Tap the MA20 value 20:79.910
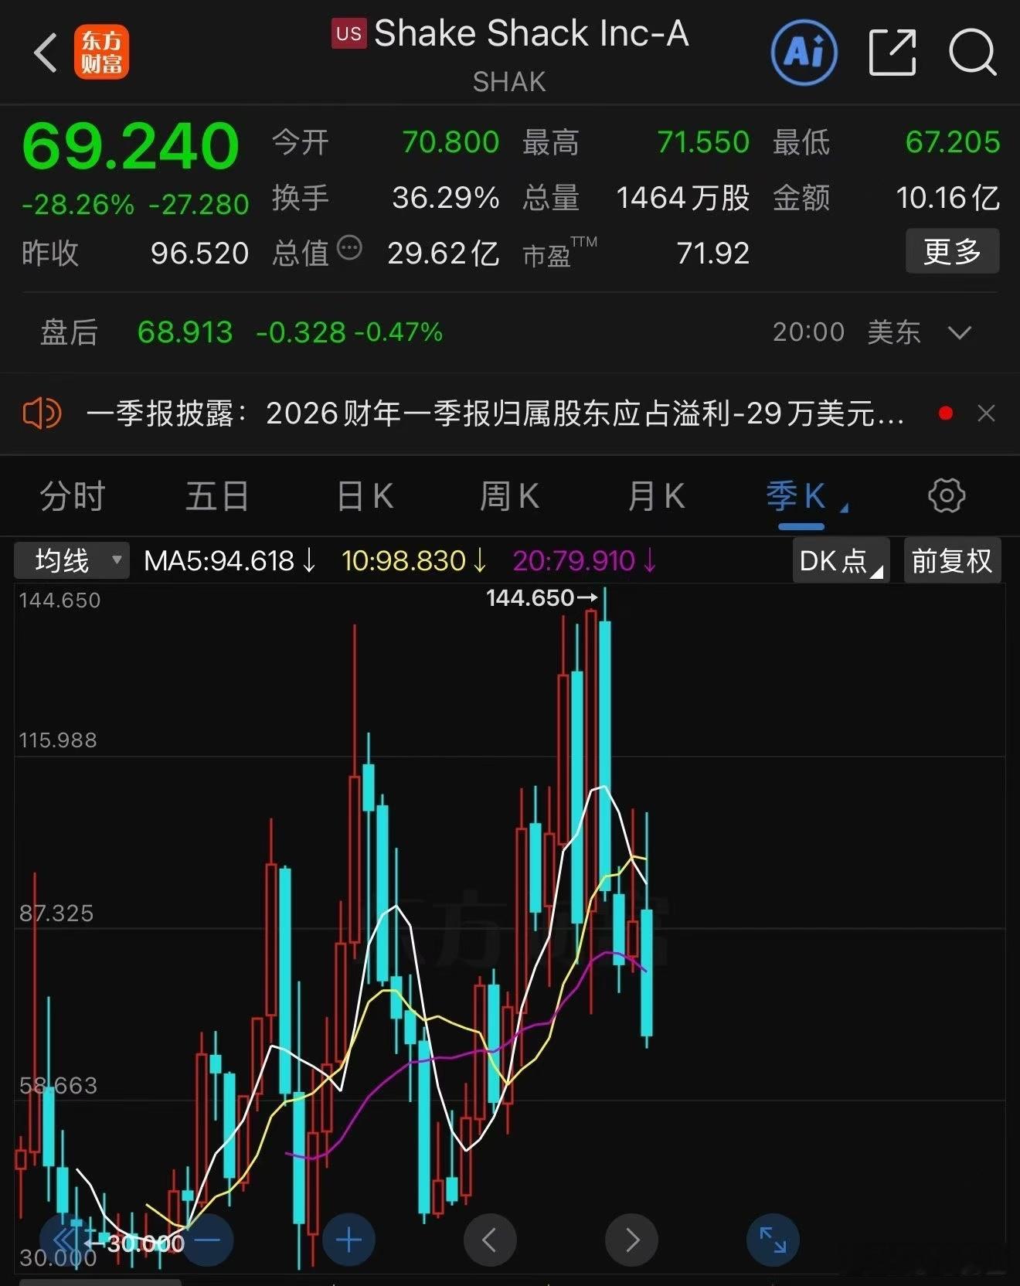Viewport: 1020px width, 1286px height. (585, 560)
